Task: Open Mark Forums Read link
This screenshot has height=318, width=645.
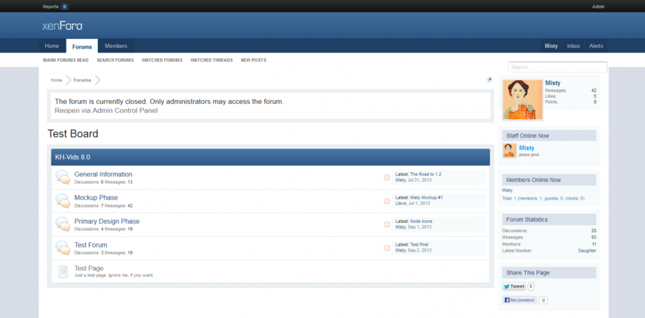Action: (x=66, y=61)
